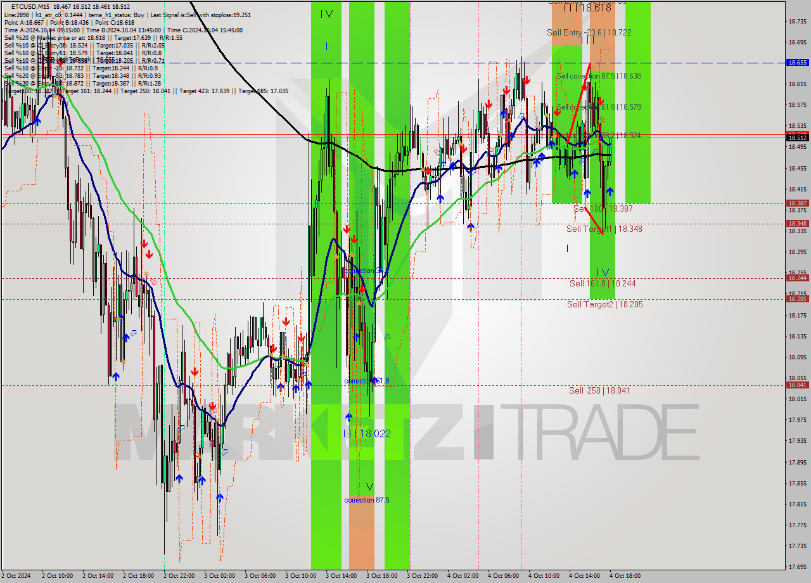The height and width of the screenshot is (583, 811).
Task: Select the 'Sell %20 @ Market price or at: 18.618' row
Action: [94, 37]
